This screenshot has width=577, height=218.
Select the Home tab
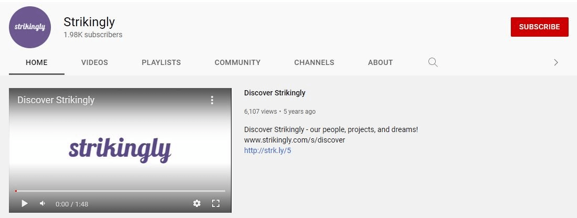tap(37, 62)
